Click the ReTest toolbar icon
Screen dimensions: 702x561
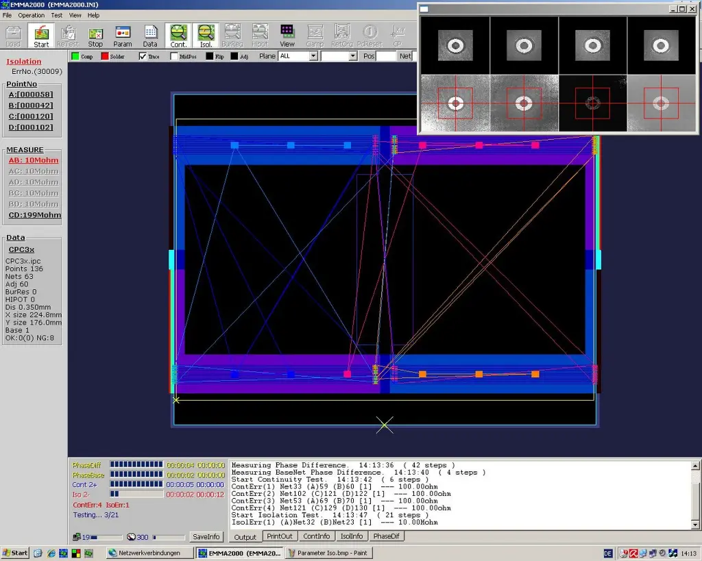click(68, 36)
